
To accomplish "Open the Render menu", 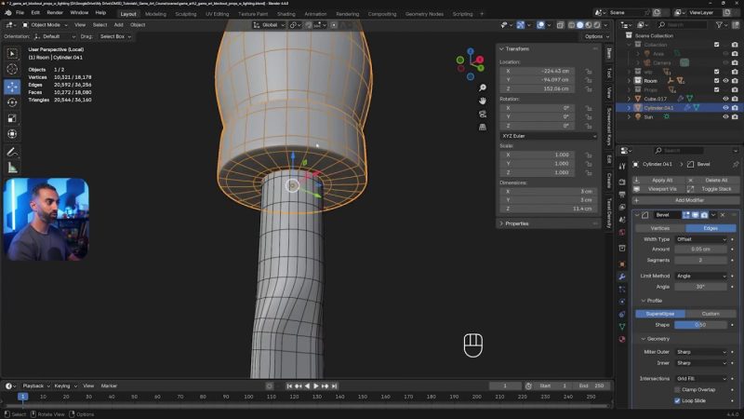I will tap(55, 13).
